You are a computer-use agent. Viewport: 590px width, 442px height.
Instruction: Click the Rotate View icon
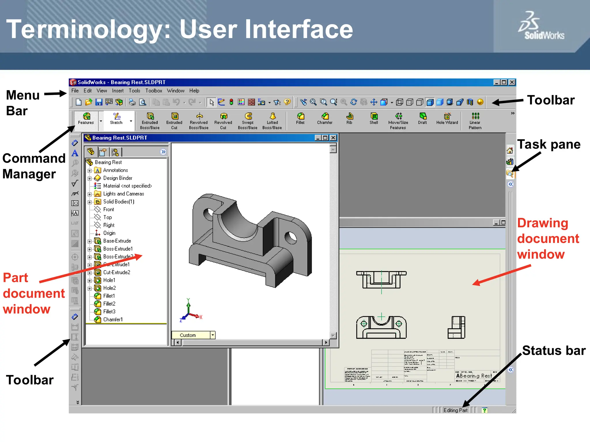click(x=353, y=102)
